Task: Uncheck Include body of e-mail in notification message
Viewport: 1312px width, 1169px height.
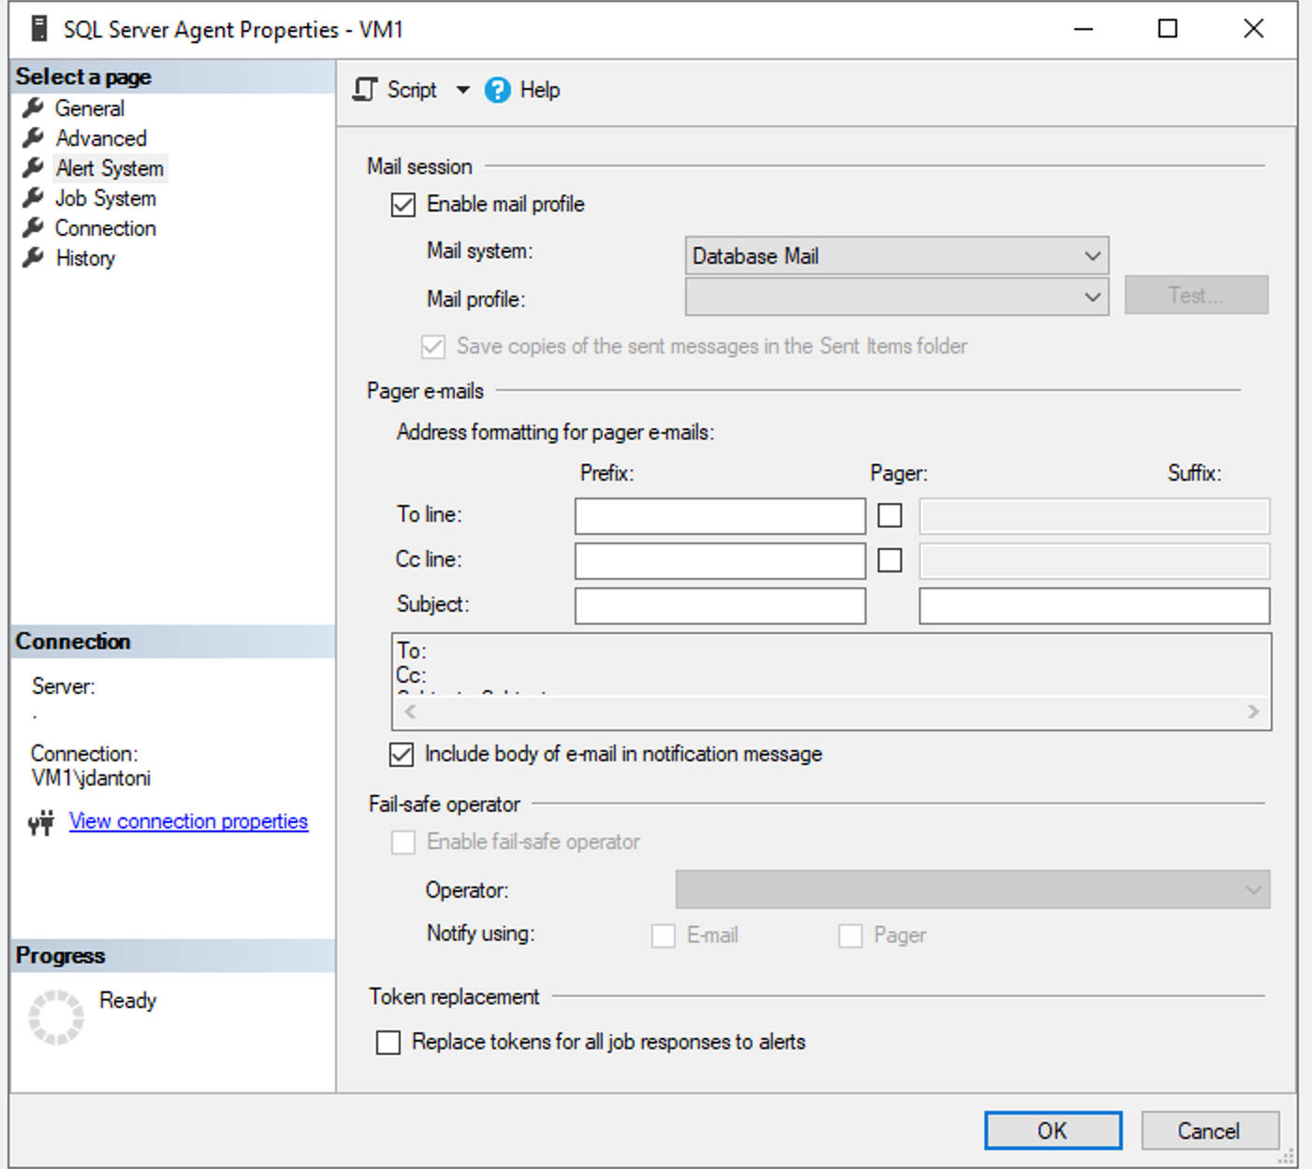Action: (401, 754)
